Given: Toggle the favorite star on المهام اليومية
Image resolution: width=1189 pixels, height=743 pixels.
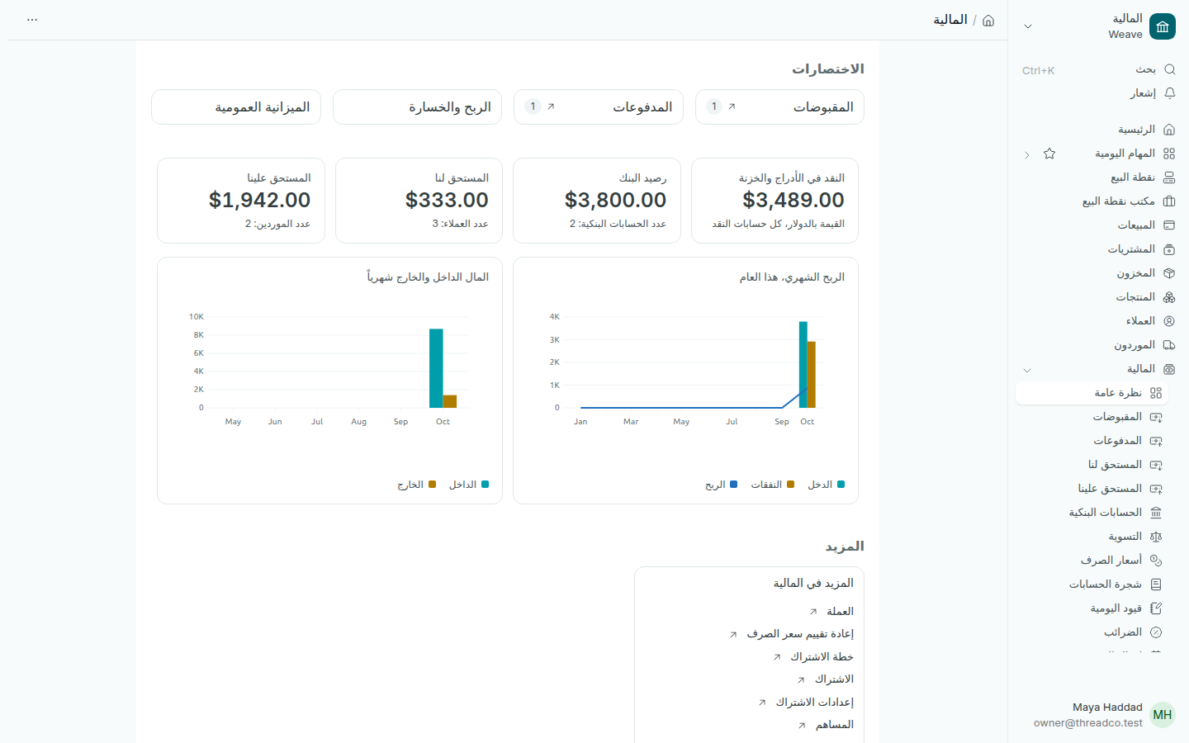Looking at the screenshot, I should [1049, 154].
